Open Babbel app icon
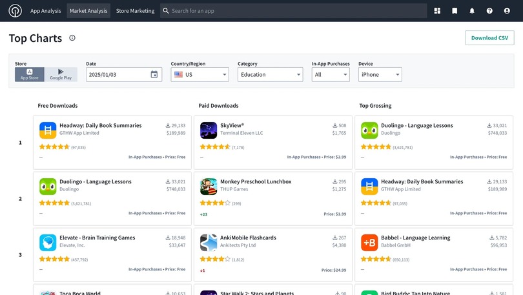Screen dimensions: 523x295 369,242
